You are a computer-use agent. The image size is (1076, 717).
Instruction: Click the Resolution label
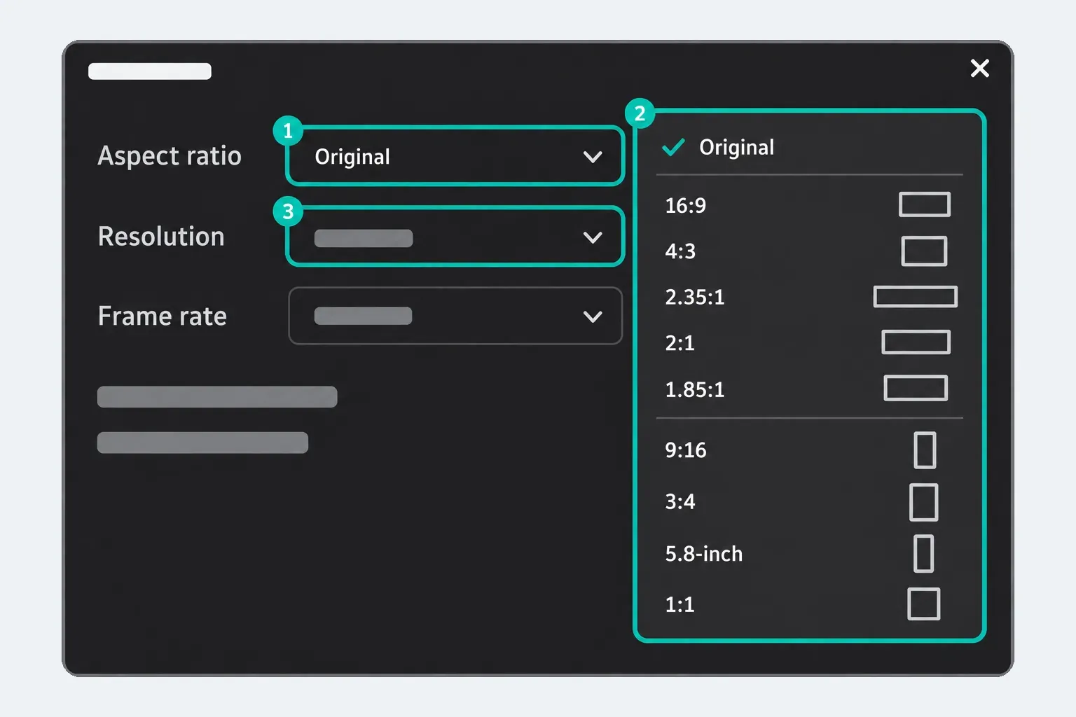(161, 237)
